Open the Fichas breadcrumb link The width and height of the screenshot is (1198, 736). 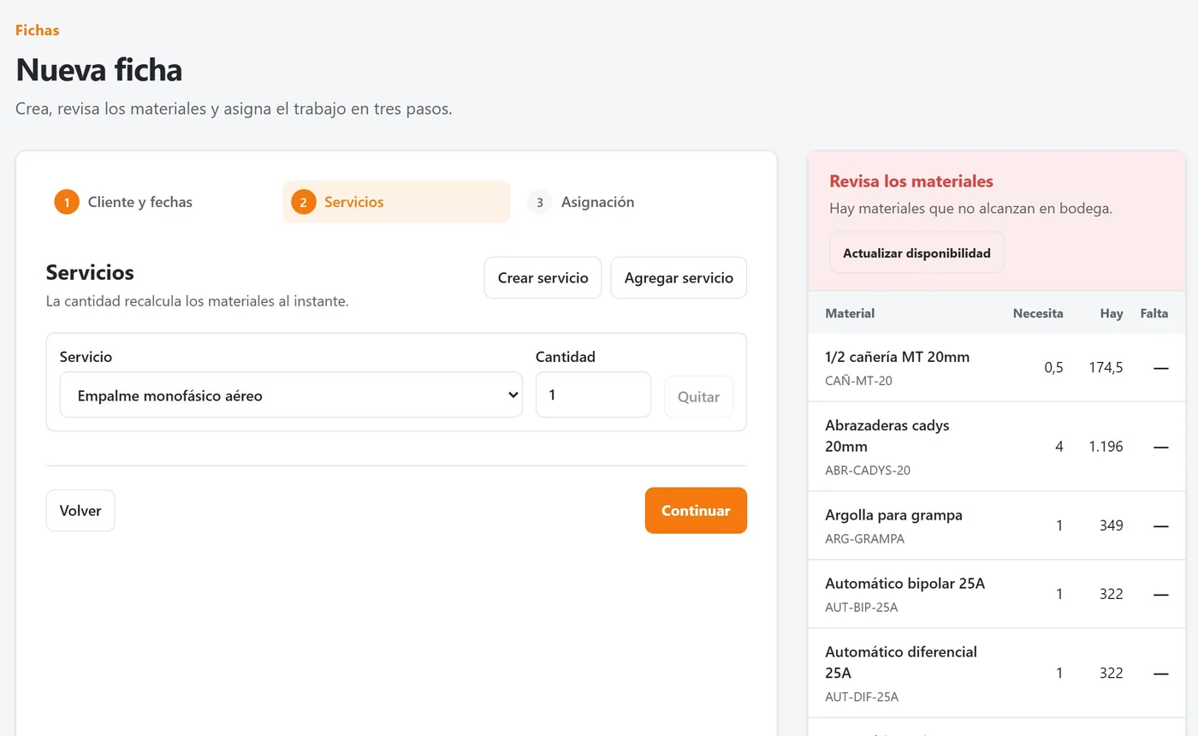pyautogui.click(x=37, y=30)
